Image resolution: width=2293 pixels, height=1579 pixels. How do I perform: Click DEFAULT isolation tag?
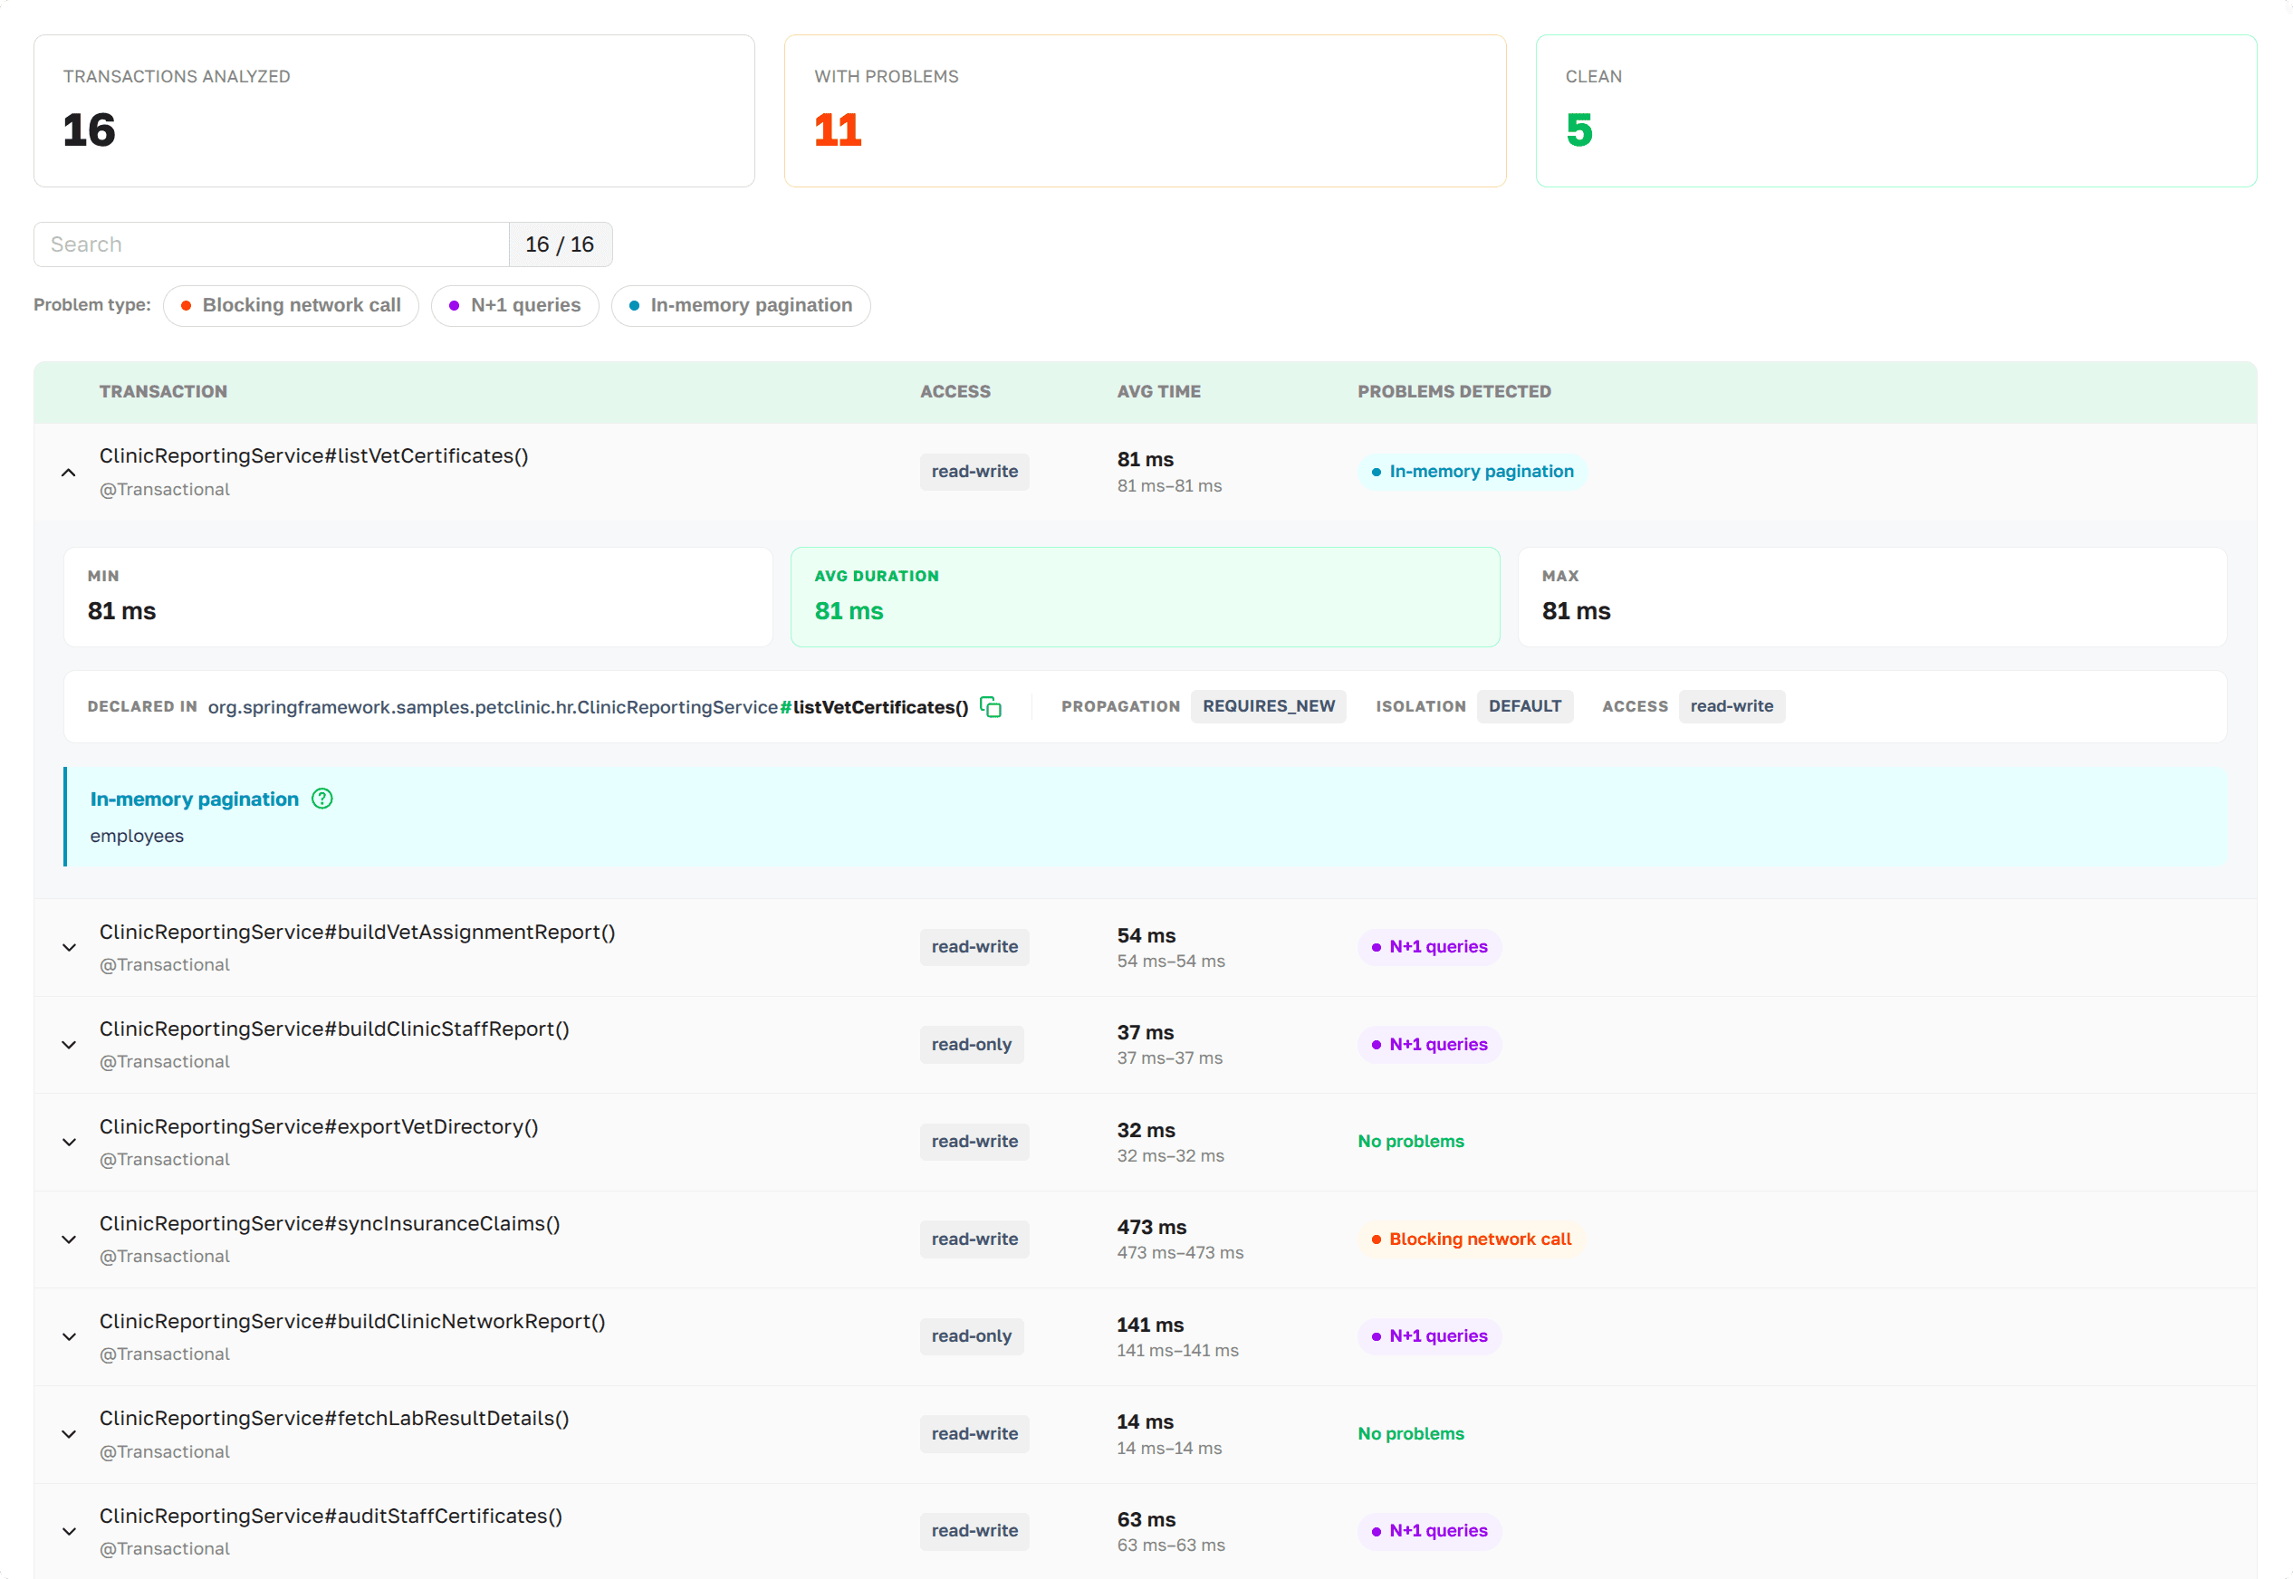[x=1524, y=706]
